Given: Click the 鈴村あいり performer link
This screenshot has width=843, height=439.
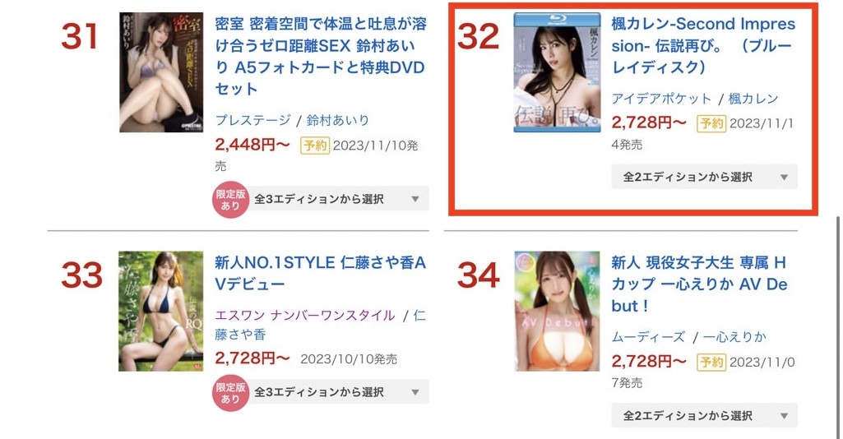Looking at the screenshot, I should pyautogui.click(x=338, y=120).
